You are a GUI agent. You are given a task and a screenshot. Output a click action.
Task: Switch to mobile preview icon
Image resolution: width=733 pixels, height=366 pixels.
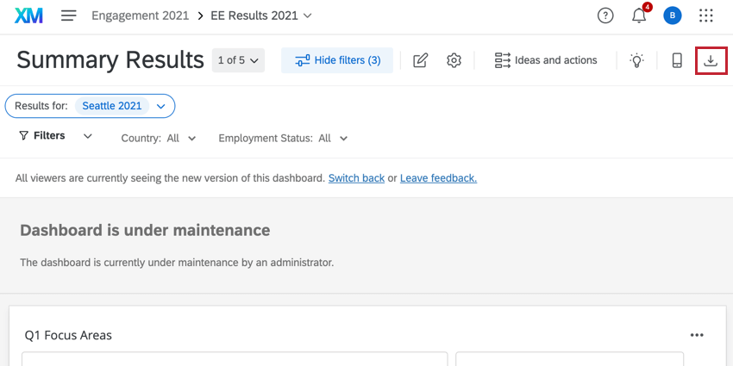click(677, 60)
